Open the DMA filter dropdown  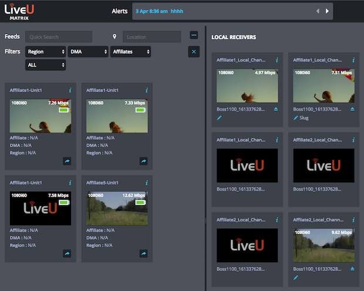point(88,52)
